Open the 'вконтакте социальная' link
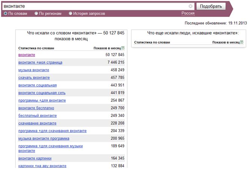Screen dimensions: 248x170 [x=38, y=85]
